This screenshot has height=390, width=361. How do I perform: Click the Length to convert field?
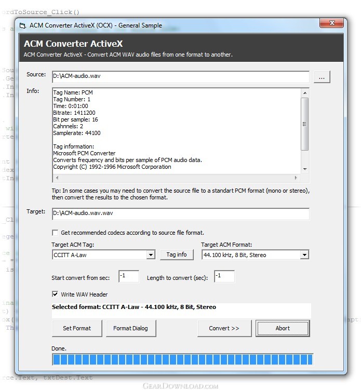pyautogui.click(x=224, y=276)
